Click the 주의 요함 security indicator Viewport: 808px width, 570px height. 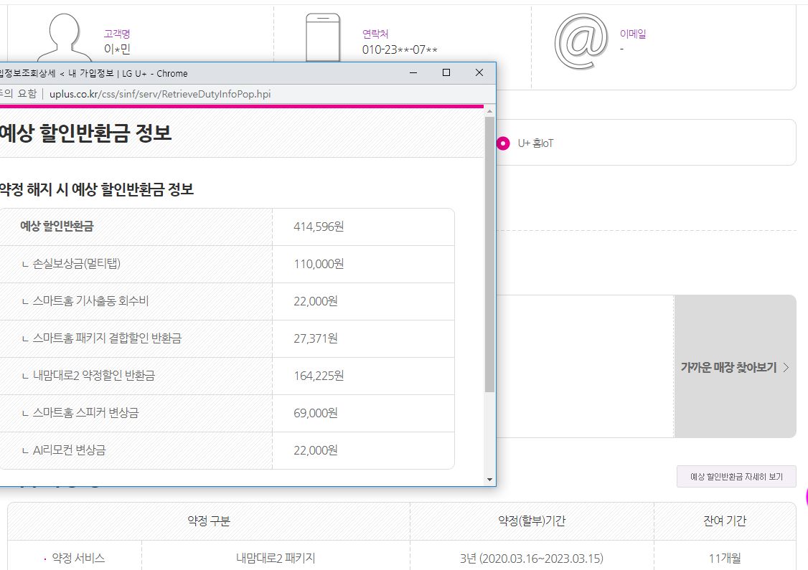[x=18, y=94]
